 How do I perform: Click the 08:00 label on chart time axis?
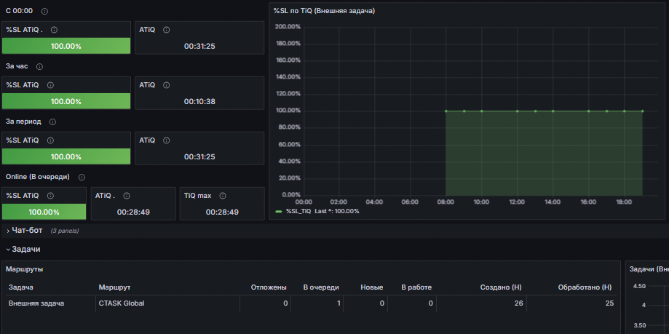tap(446, 202)
